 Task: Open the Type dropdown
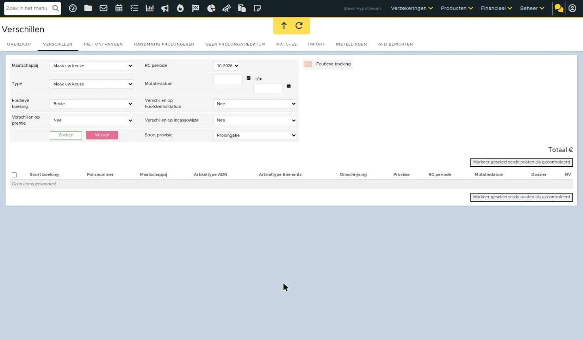(x=91, y=84)
